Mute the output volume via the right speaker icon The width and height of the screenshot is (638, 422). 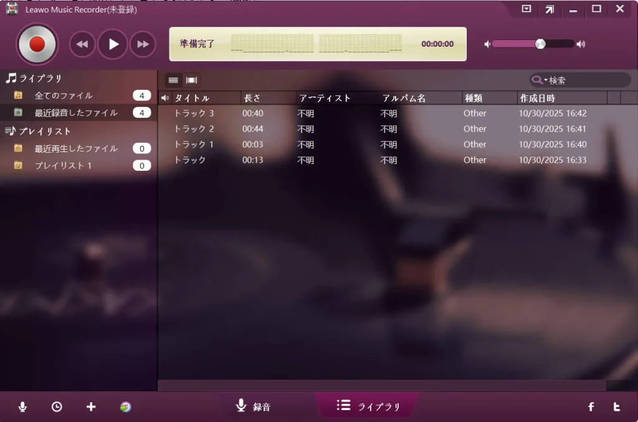click(x=581, y=44)
